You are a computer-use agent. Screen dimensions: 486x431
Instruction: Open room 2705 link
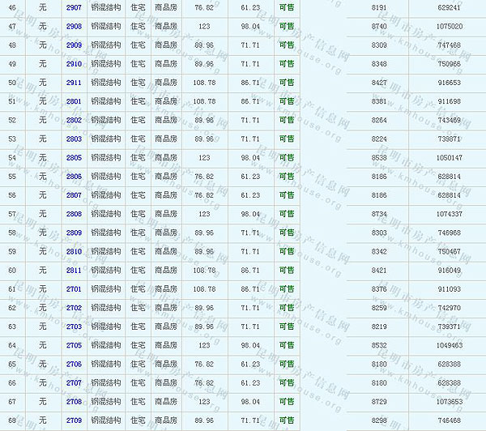74,345
